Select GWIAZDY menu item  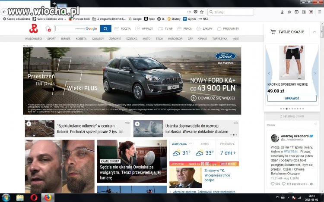98,39
